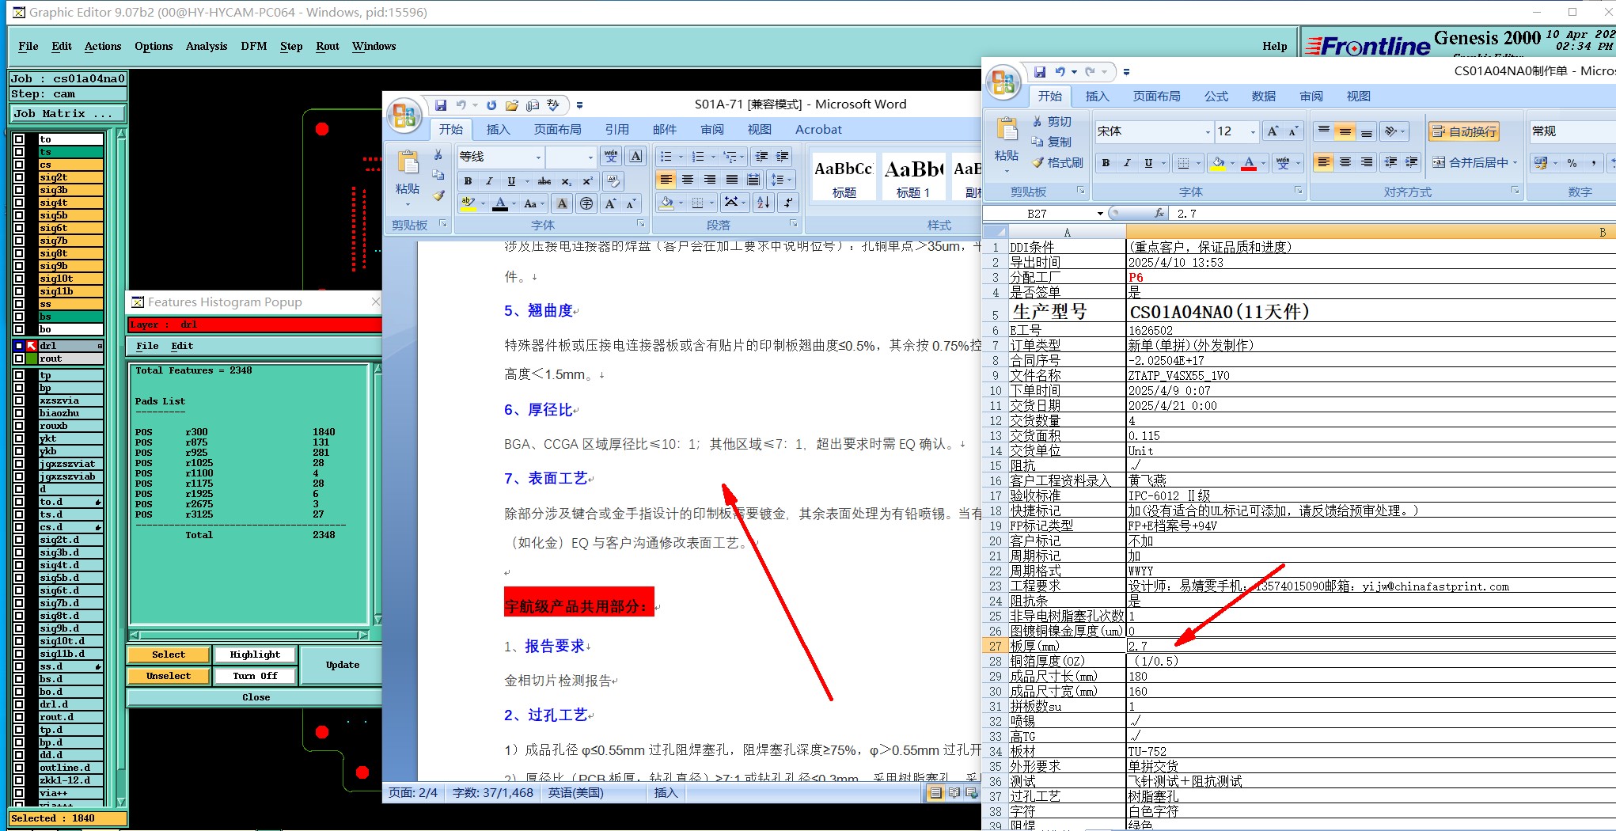
Task: Open Excel merge and center dropdown arrow
Action: (1515, 162)
